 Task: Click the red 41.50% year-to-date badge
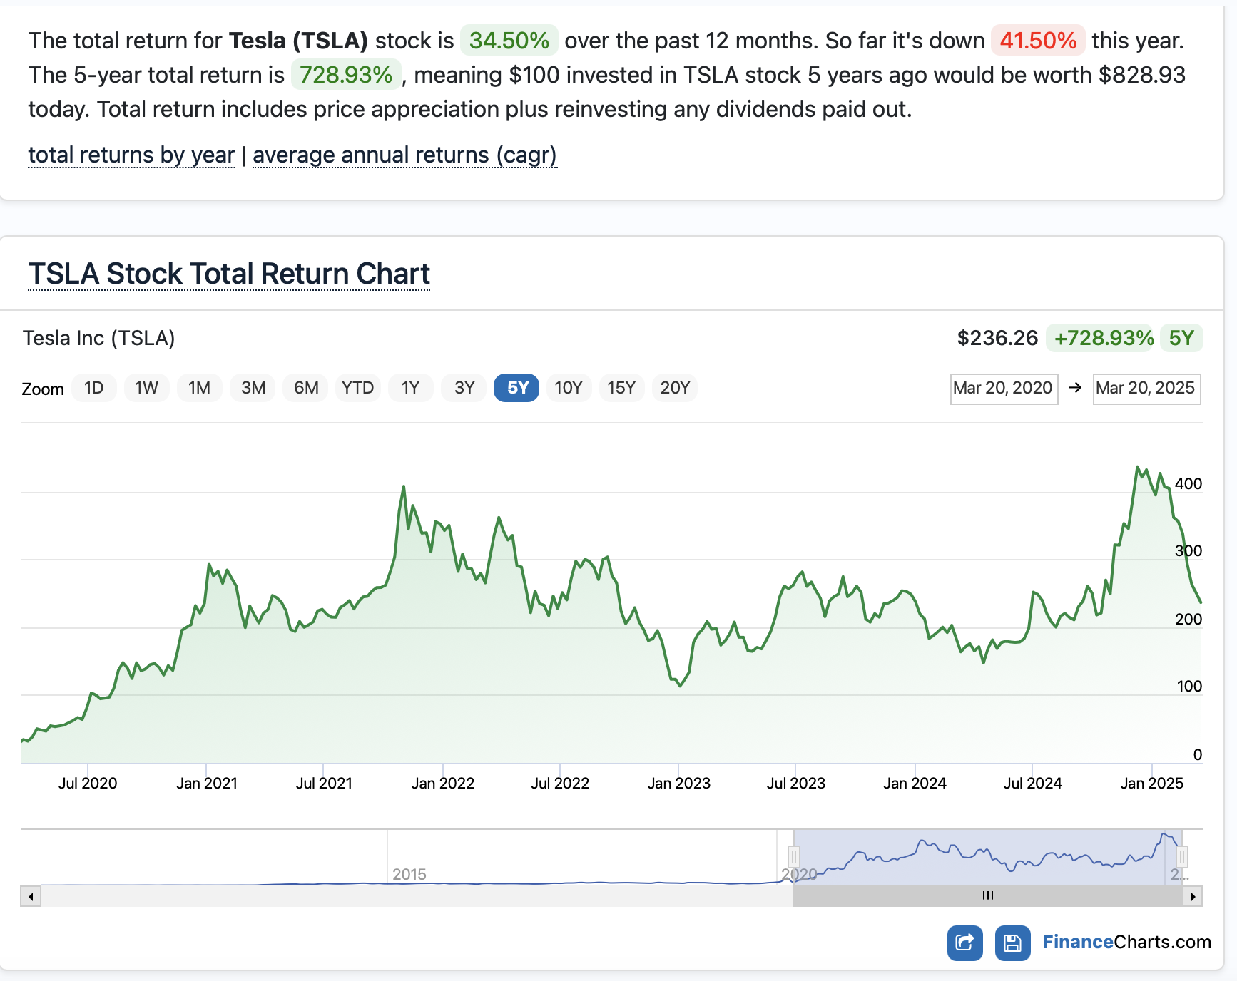1038,41
